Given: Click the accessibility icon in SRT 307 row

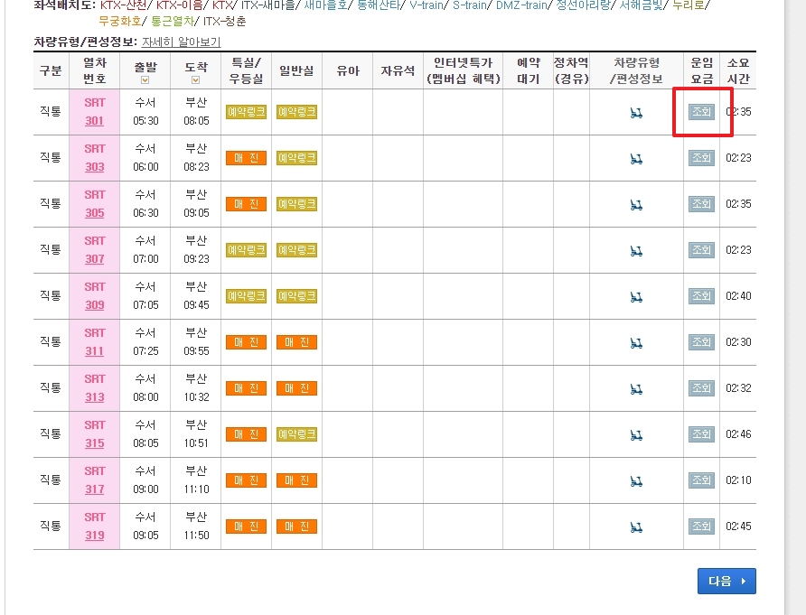Looking at the screenshot, I should 637,249.
